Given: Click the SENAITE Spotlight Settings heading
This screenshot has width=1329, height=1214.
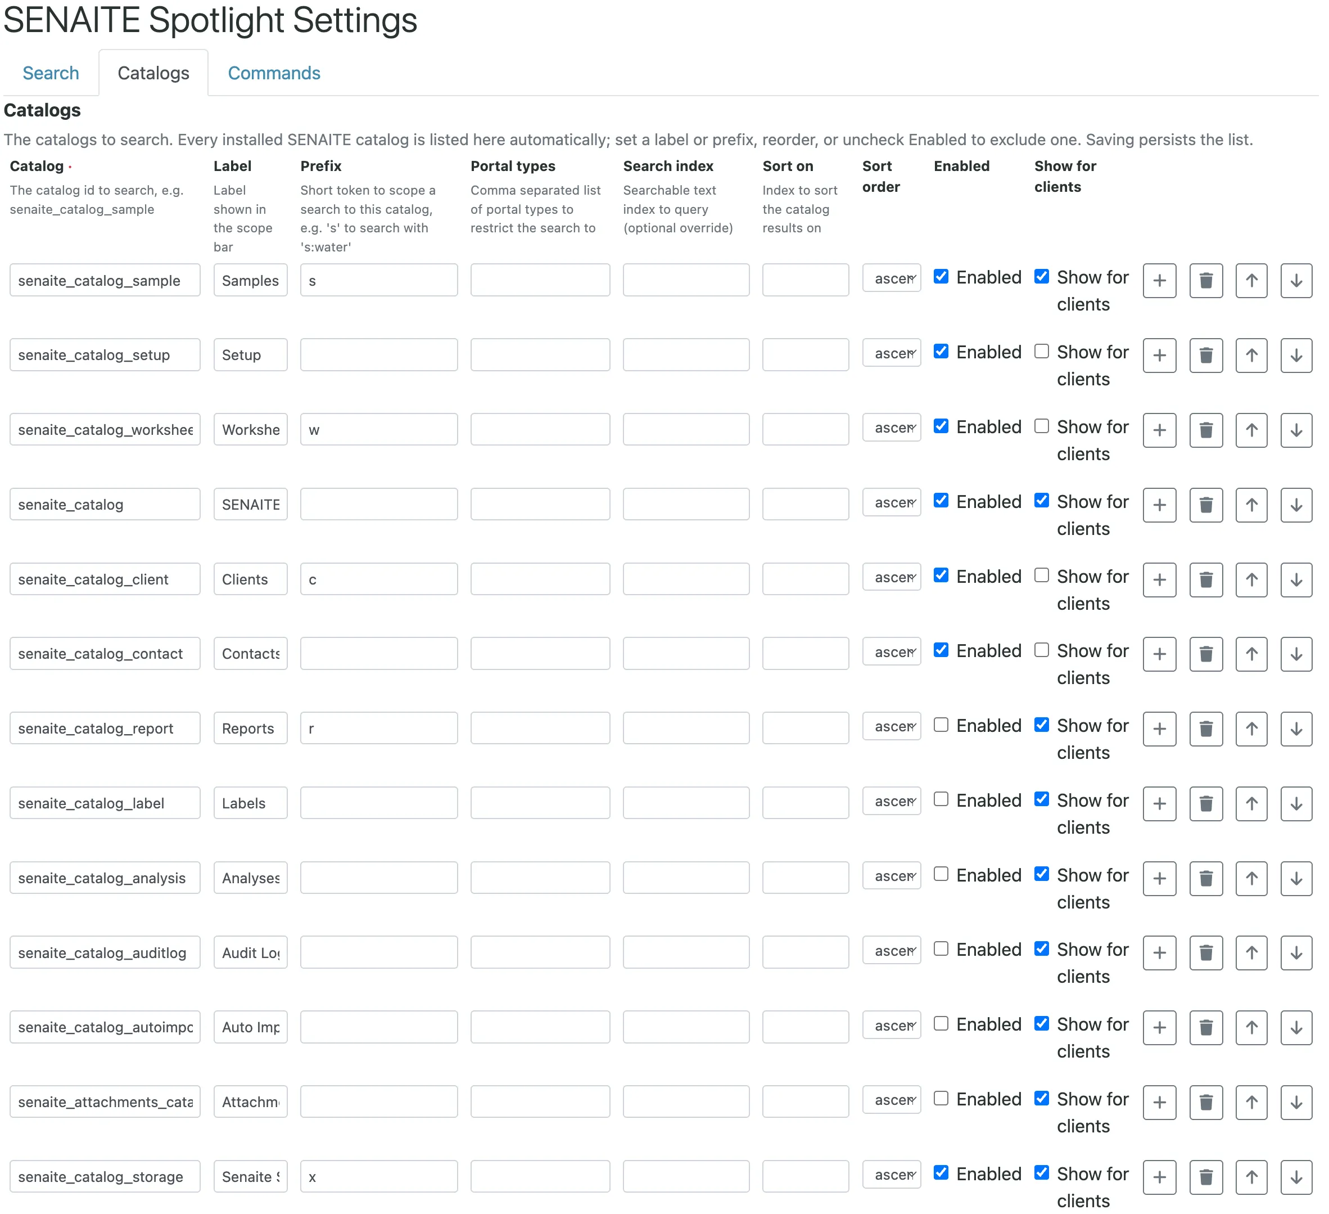Looking at the screenshot, I should pos(210,20).
